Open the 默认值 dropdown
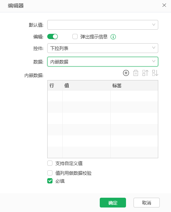Viewport: 171px width, 212px height. pos(103,25)
